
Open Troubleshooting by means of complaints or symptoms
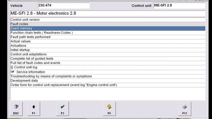coord(108,76)
